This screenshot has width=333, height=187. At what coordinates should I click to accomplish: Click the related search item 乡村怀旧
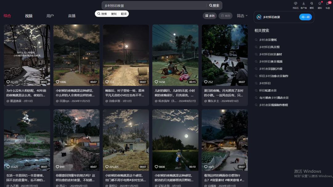pos(265,83)
